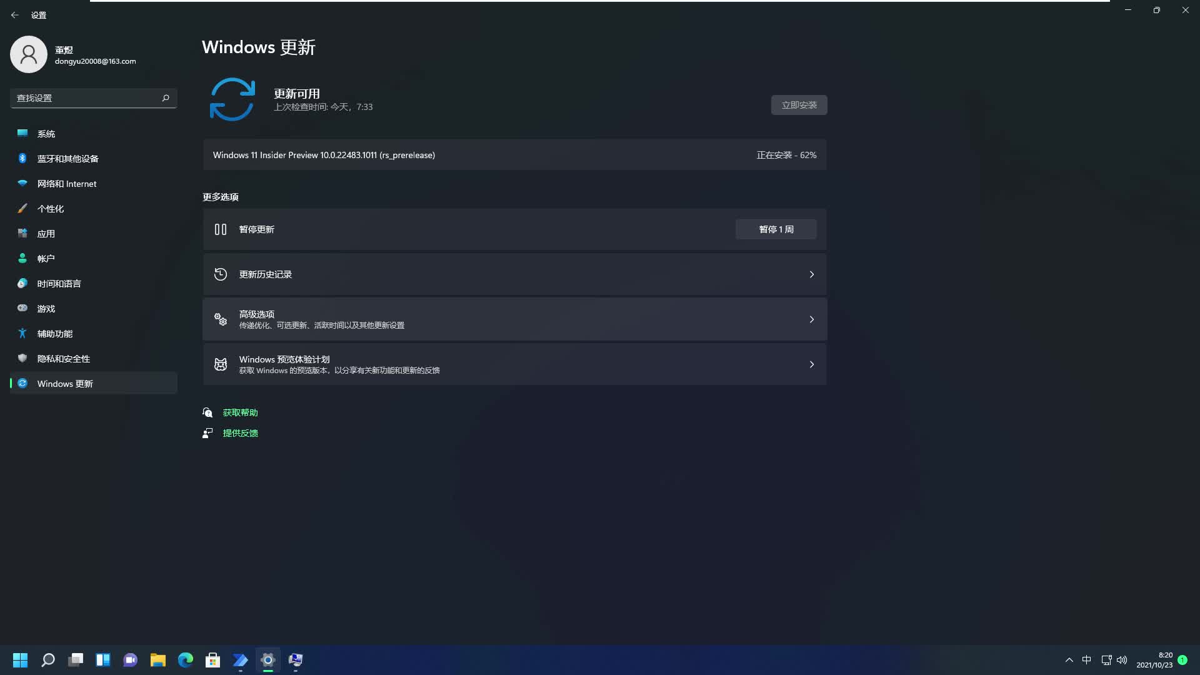Select 时间和语言 in the sidebar
1200x675 pixels.
94,284
